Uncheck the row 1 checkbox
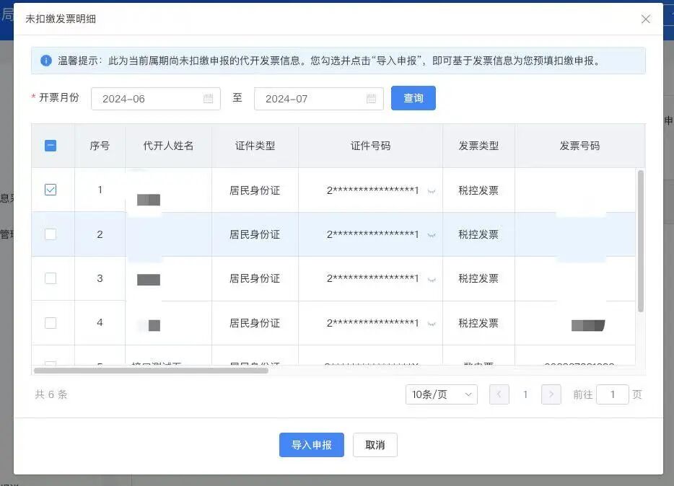The height and width of the screenshot is (486, 674). [x=51, y=190]
